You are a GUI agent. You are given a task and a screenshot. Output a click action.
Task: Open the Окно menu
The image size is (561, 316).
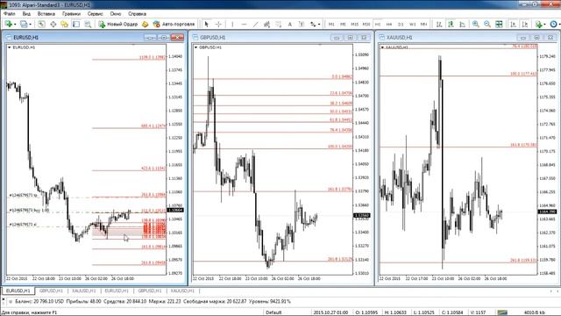(x=115, y=14)
